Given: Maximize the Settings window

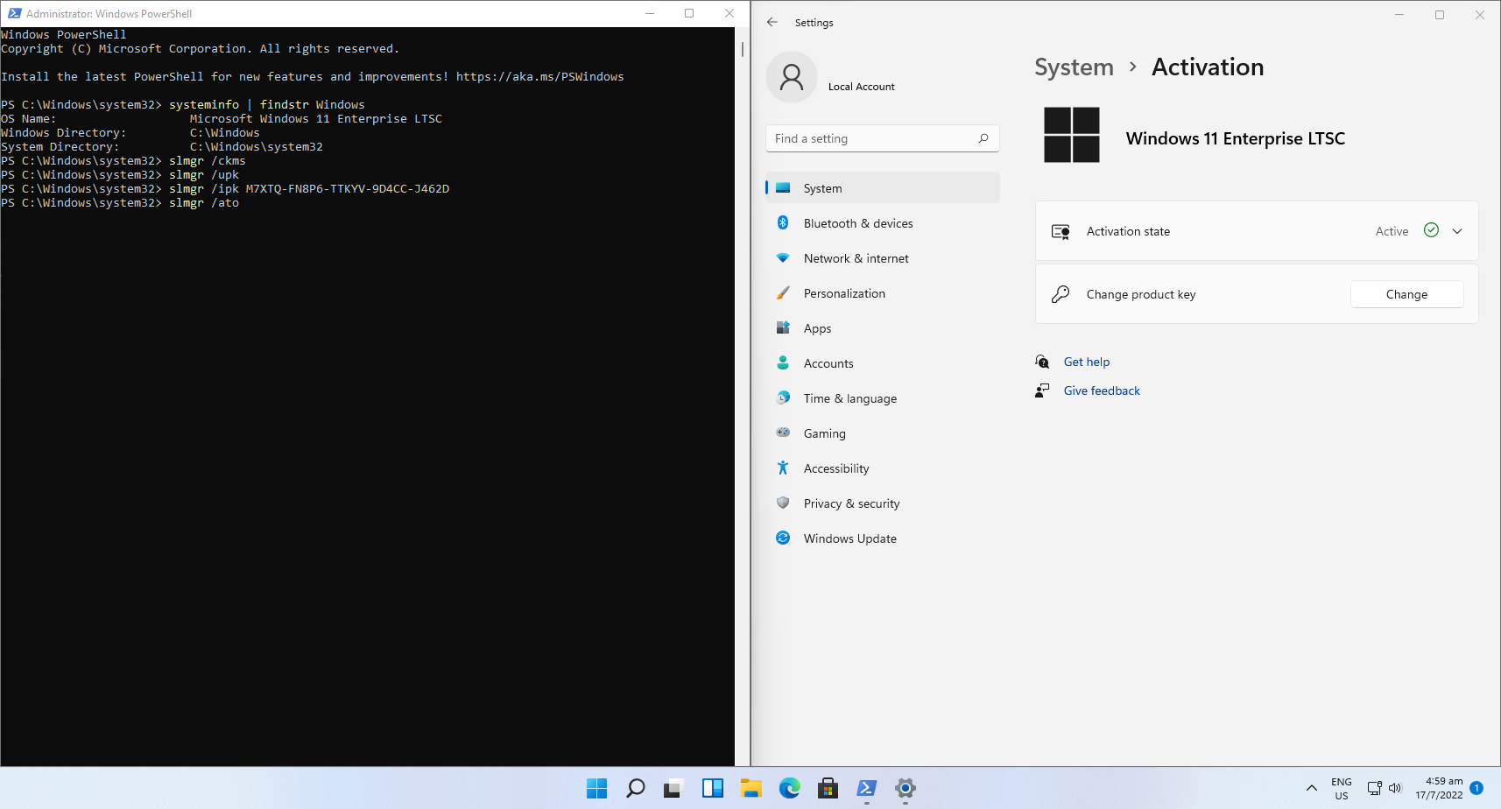Looking at the screenshot, I should point(1440,14).
